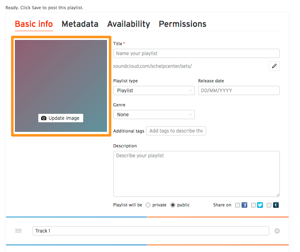The image size is (300, 252).
Task: Open the Metadata tab
Action: pyautogui.click(x=80, y=24)
